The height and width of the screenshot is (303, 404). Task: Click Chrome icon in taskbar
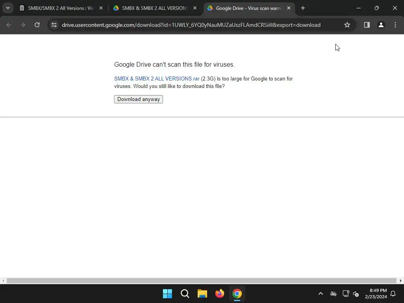pyautogui.click(x=237, y=294)
